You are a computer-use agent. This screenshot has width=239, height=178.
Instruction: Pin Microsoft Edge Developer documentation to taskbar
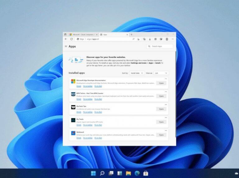88,86
